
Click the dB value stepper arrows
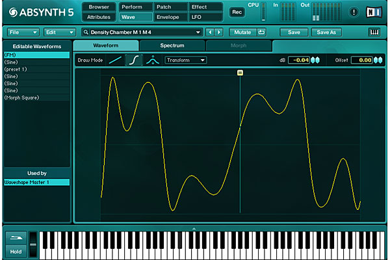pyautogui.click(x=315, y=60)
